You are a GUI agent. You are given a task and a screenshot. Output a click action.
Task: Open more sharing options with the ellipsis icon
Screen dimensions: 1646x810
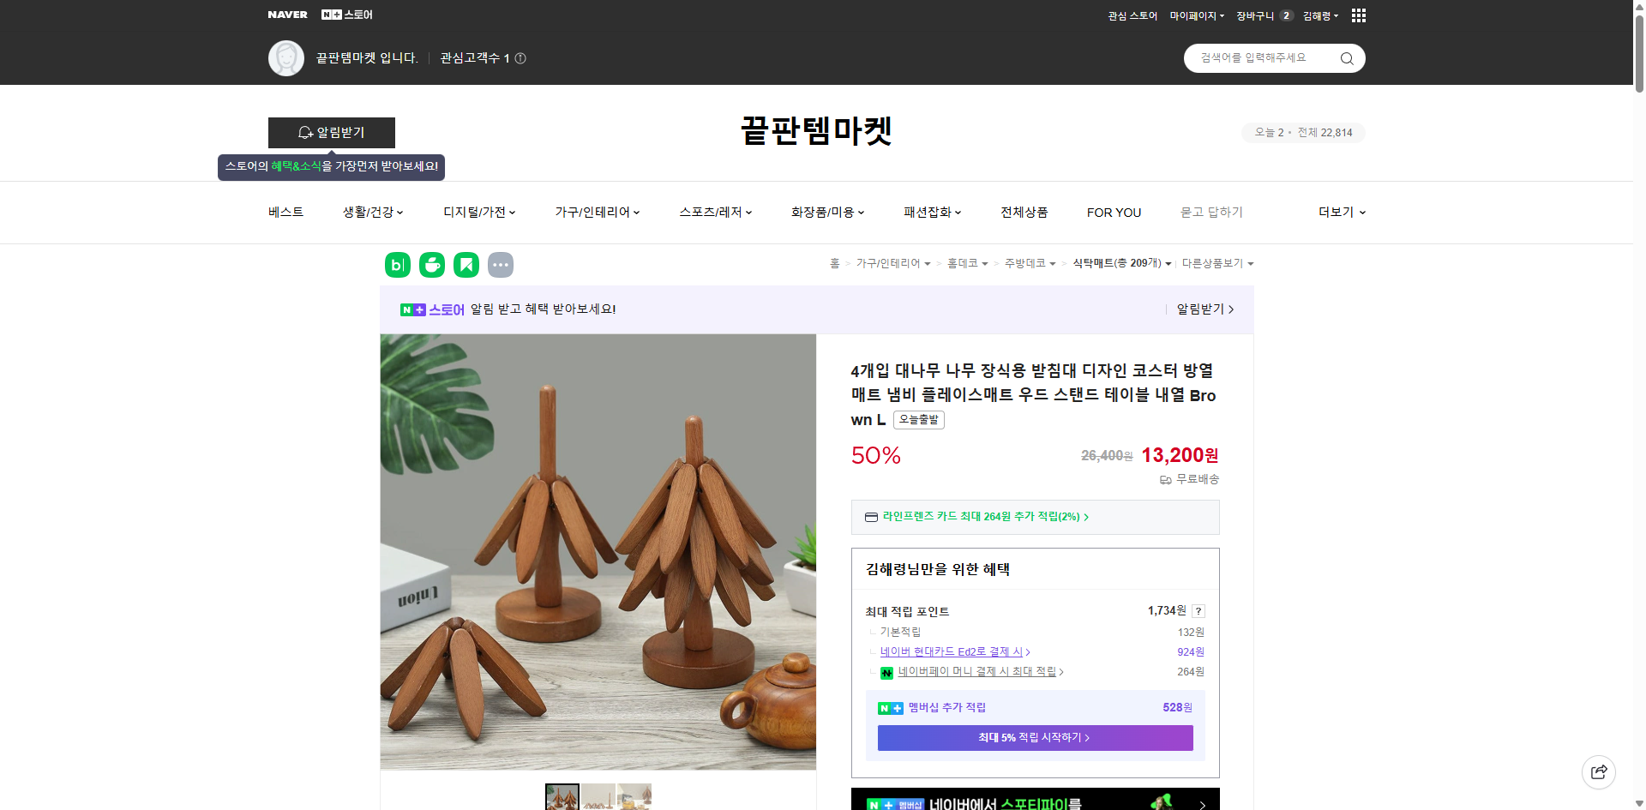501,265
